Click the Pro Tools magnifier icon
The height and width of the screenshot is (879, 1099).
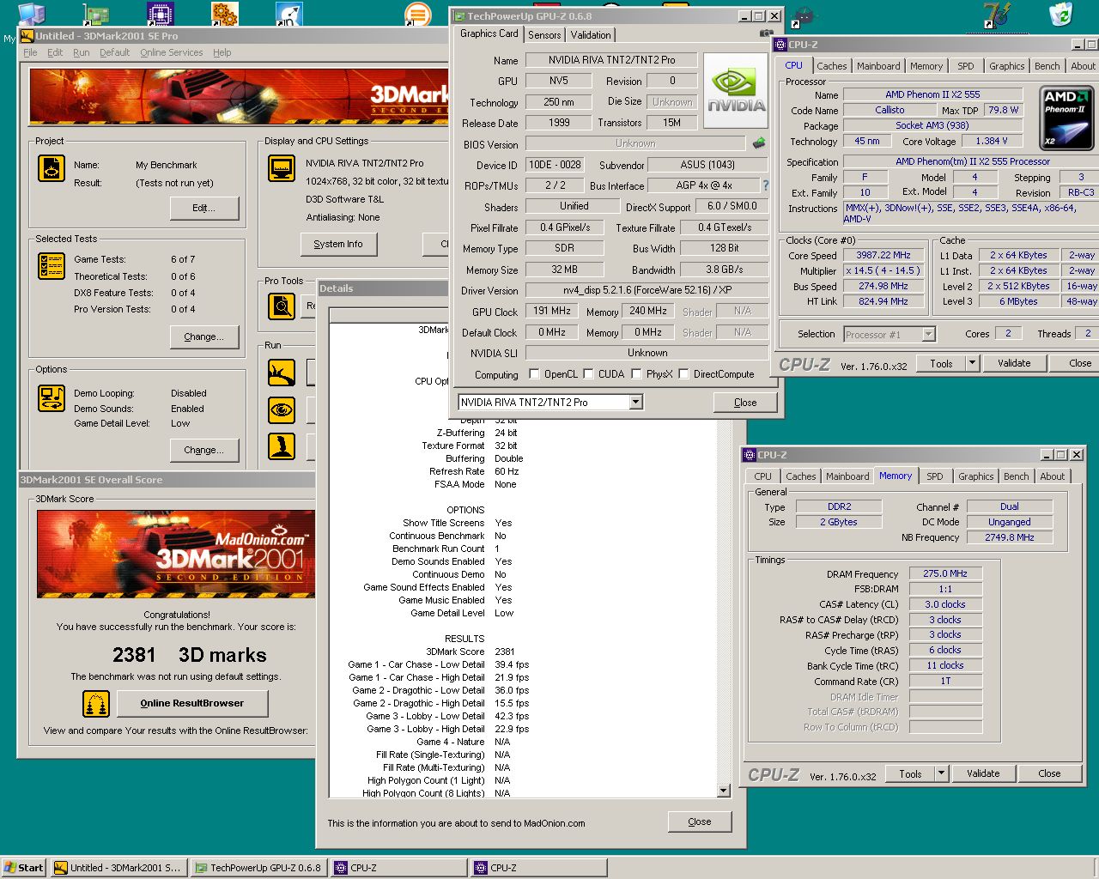pyautogui.click(x=282, y=306)
